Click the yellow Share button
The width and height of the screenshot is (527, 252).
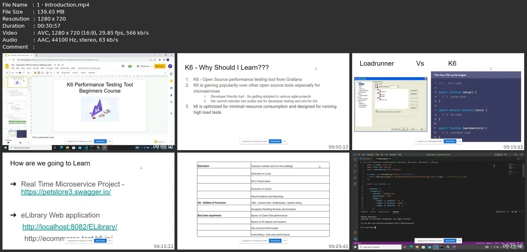pos(160,66)
